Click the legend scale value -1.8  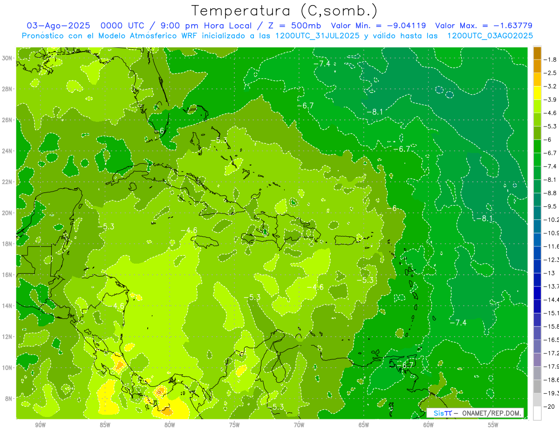(551, 60)
